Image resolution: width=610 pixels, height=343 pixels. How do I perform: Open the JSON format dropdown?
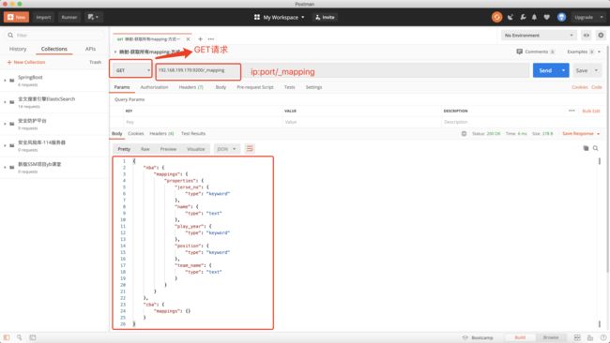[x=226, y=149]
